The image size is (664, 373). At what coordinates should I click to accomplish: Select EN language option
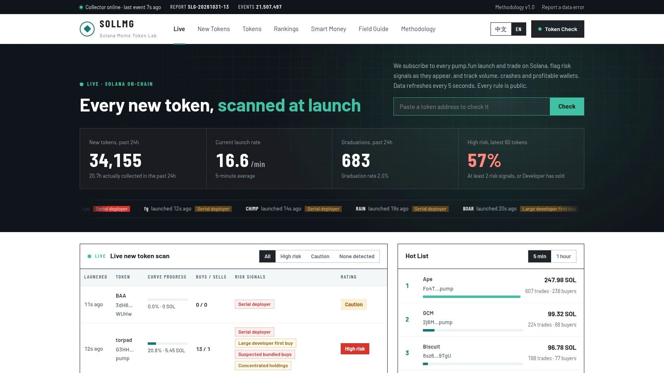tap(518, 29)
